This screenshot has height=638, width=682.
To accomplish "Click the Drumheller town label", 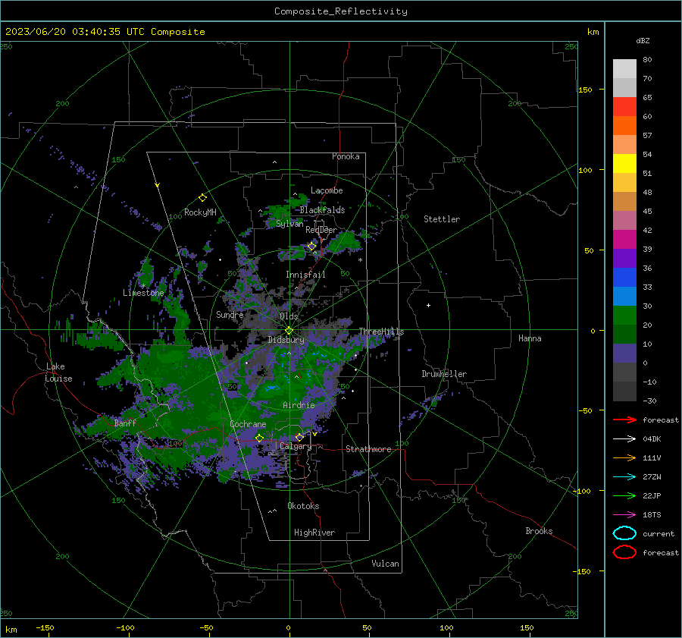I will (444, 374).
